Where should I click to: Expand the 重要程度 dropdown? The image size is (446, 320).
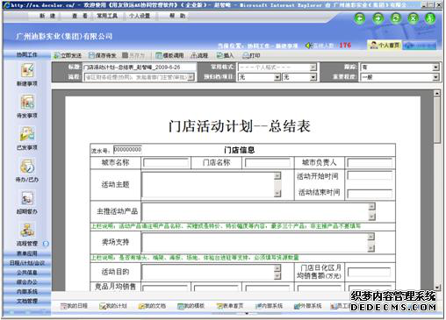pos(399,77)
